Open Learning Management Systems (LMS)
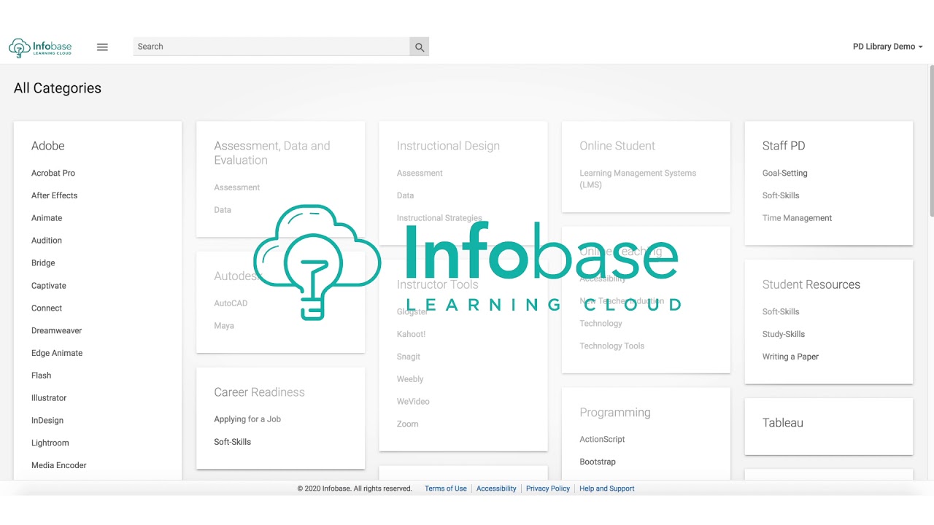This screenshot has height=525, width=934. [638, 179]
